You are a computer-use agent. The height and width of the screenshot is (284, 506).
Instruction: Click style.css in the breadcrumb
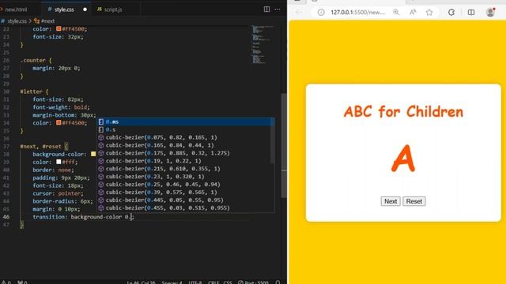(x=17, y=21)
